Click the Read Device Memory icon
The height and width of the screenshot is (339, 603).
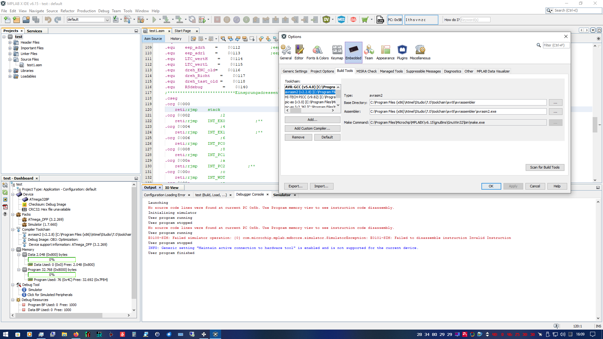click(x=179, y=20)
